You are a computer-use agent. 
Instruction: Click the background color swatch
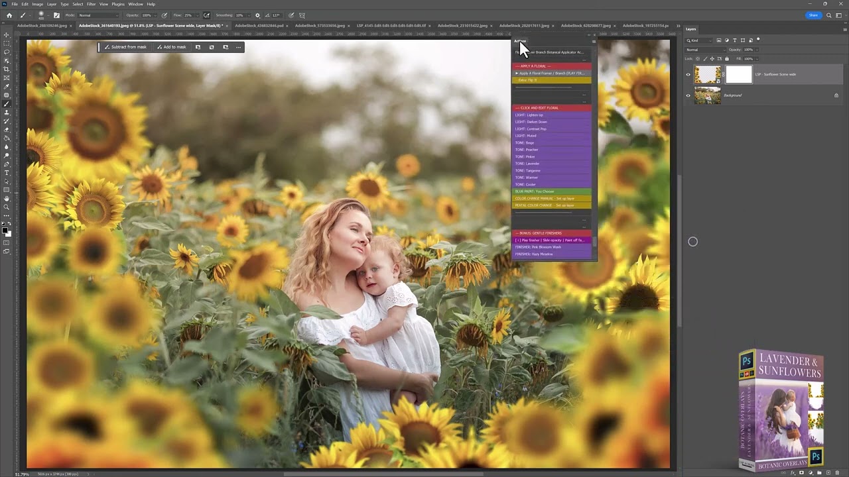pos(9,233)
